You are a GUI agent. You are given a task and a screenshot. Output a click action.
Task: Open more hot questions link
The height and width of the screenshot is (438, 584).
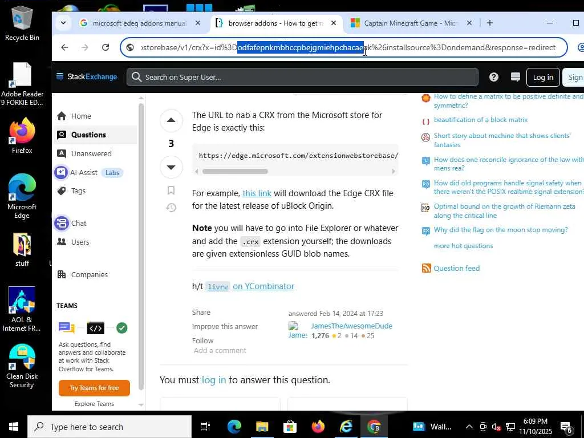click(x=463, y=246)
